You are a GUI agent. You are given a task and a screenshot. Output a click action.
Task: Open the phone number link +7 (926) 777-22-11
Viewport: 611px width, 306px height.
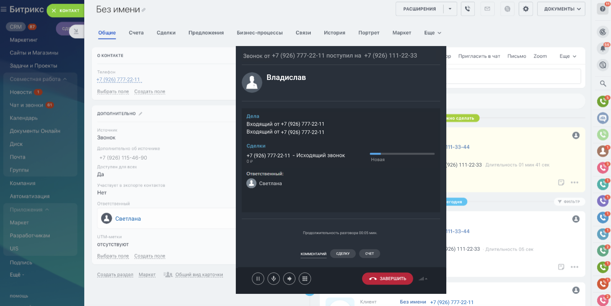[119, 80]
